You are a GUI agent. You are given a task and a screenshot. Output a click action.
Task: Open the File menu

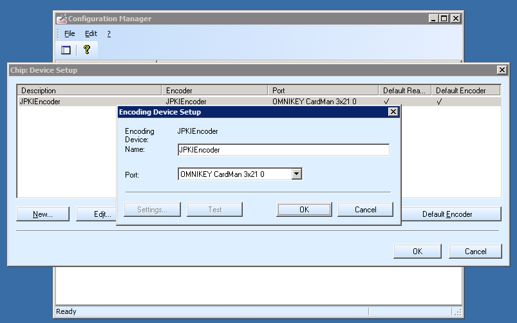70,33
